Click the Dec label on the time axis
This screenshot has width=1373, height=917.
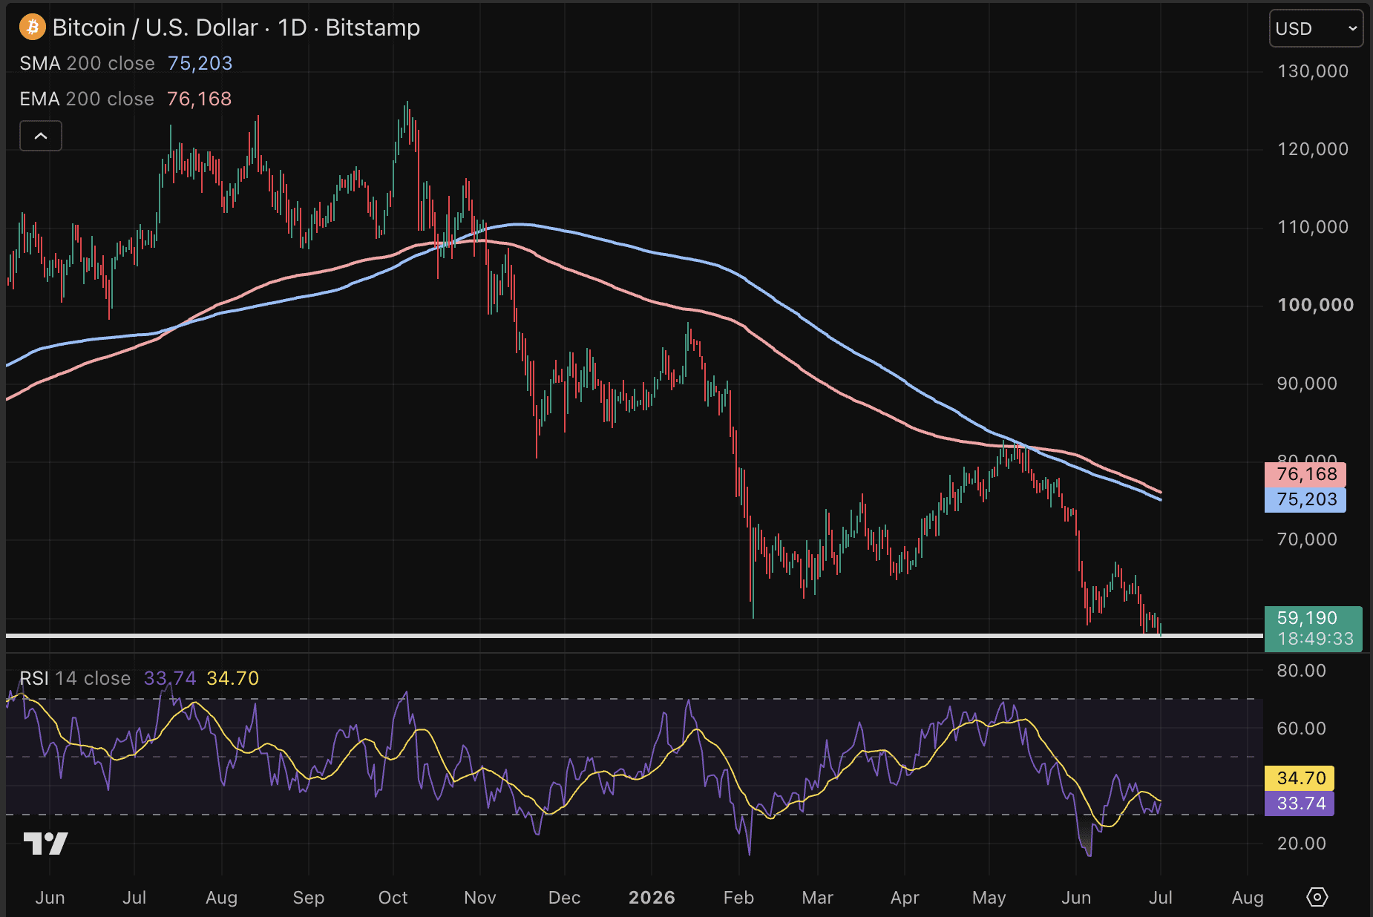coord(565,898)
